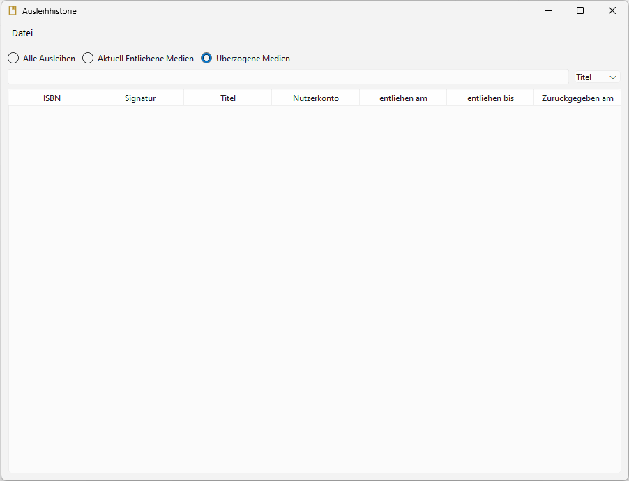Maximize the Ausleihhistorie window
This screenshot has height=481, width=629.
580,11
